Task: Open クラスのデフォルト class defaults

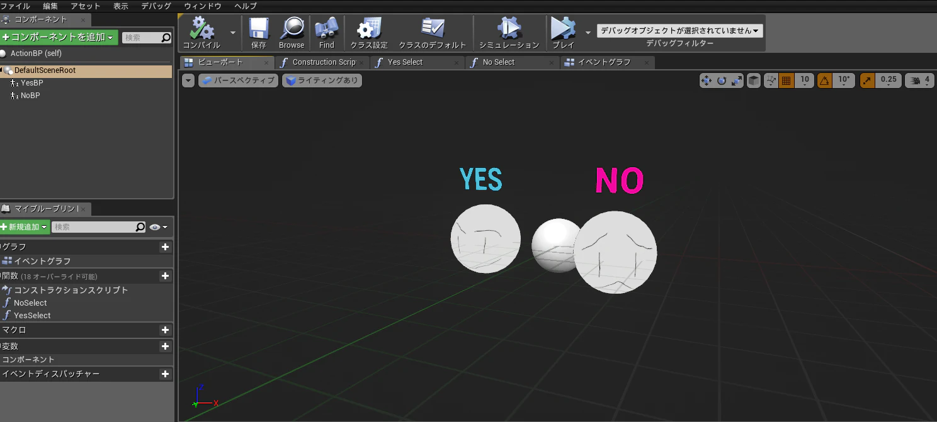Action: pyautogui.click(x=433, y=33)
